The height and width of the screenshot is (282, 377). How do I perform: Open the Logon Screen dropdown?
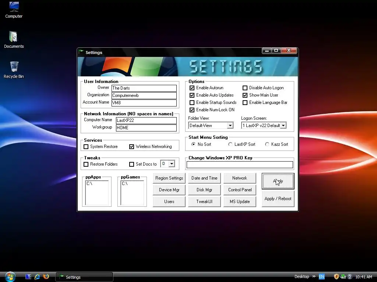click(283, 126)
